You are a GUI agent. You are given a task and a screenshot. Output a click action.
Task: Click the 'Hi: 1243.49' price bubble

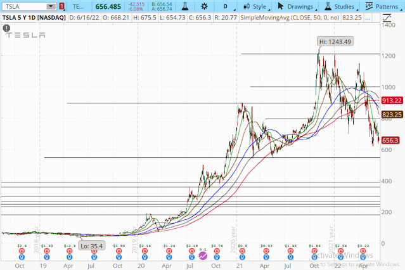[x=335, y=42]
